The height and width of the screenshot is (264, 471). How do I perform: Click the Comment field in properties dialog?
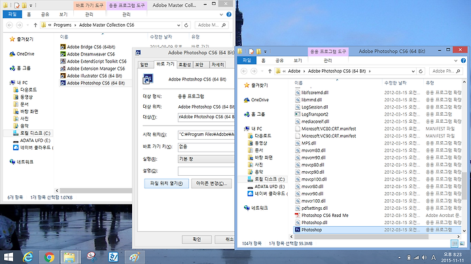pyautogui.click(x=206, y=171)
